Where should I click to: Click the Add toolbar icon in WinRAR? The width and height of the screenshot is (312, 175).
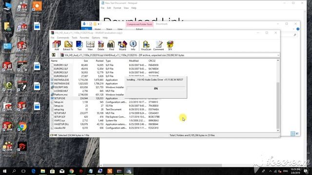click(x=57, y=45)
